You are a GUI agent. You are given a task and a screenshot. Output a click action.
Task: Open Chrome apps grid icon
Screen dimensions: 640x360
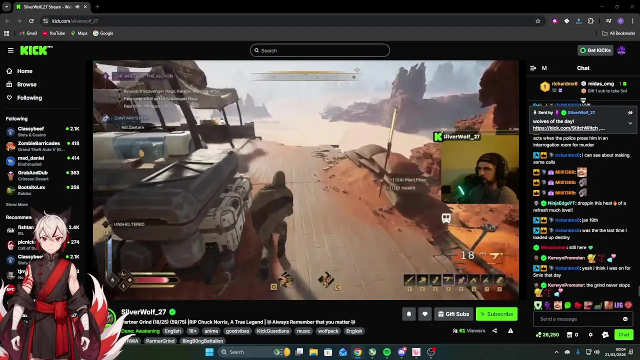(6, 33)
